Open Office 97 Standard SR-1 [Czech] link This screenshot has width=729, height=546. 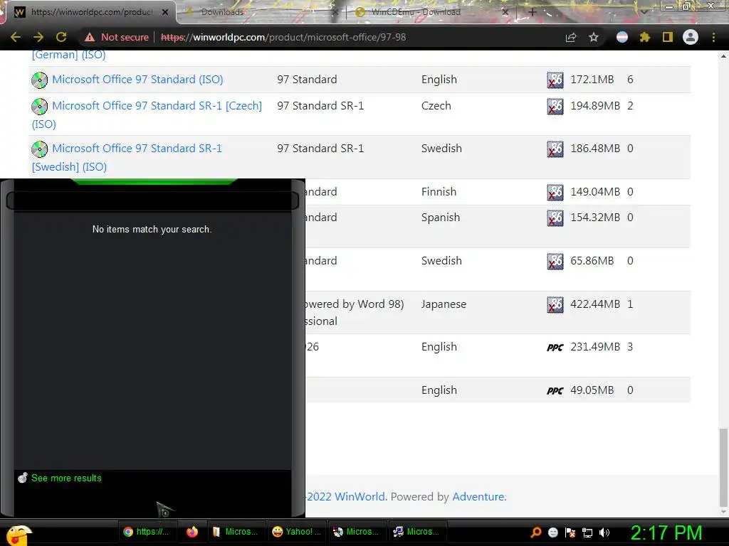click(x=157, y=106)
